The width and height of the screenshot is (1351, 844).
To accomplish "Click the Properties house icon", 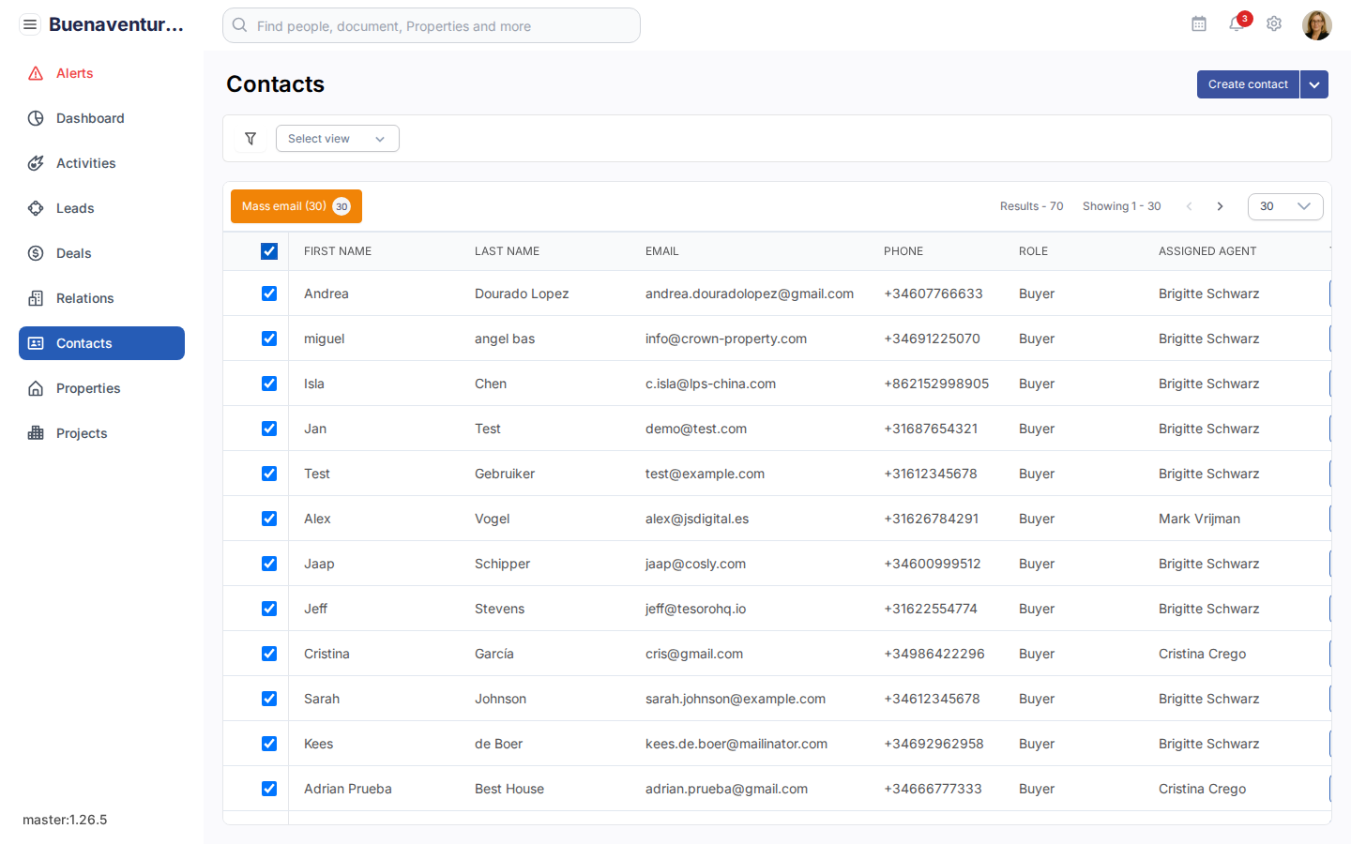I will click(36, 388).
